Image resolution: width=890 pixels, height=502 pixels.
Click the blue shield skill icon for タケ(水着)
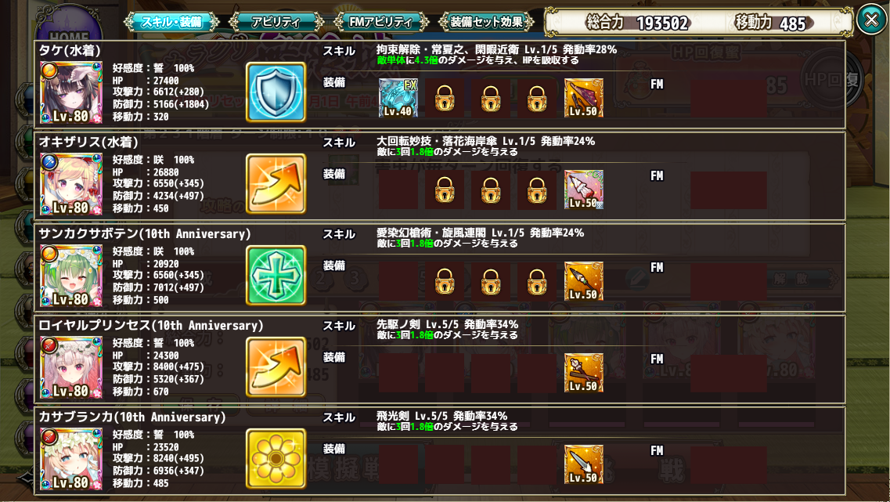point(276,92)
